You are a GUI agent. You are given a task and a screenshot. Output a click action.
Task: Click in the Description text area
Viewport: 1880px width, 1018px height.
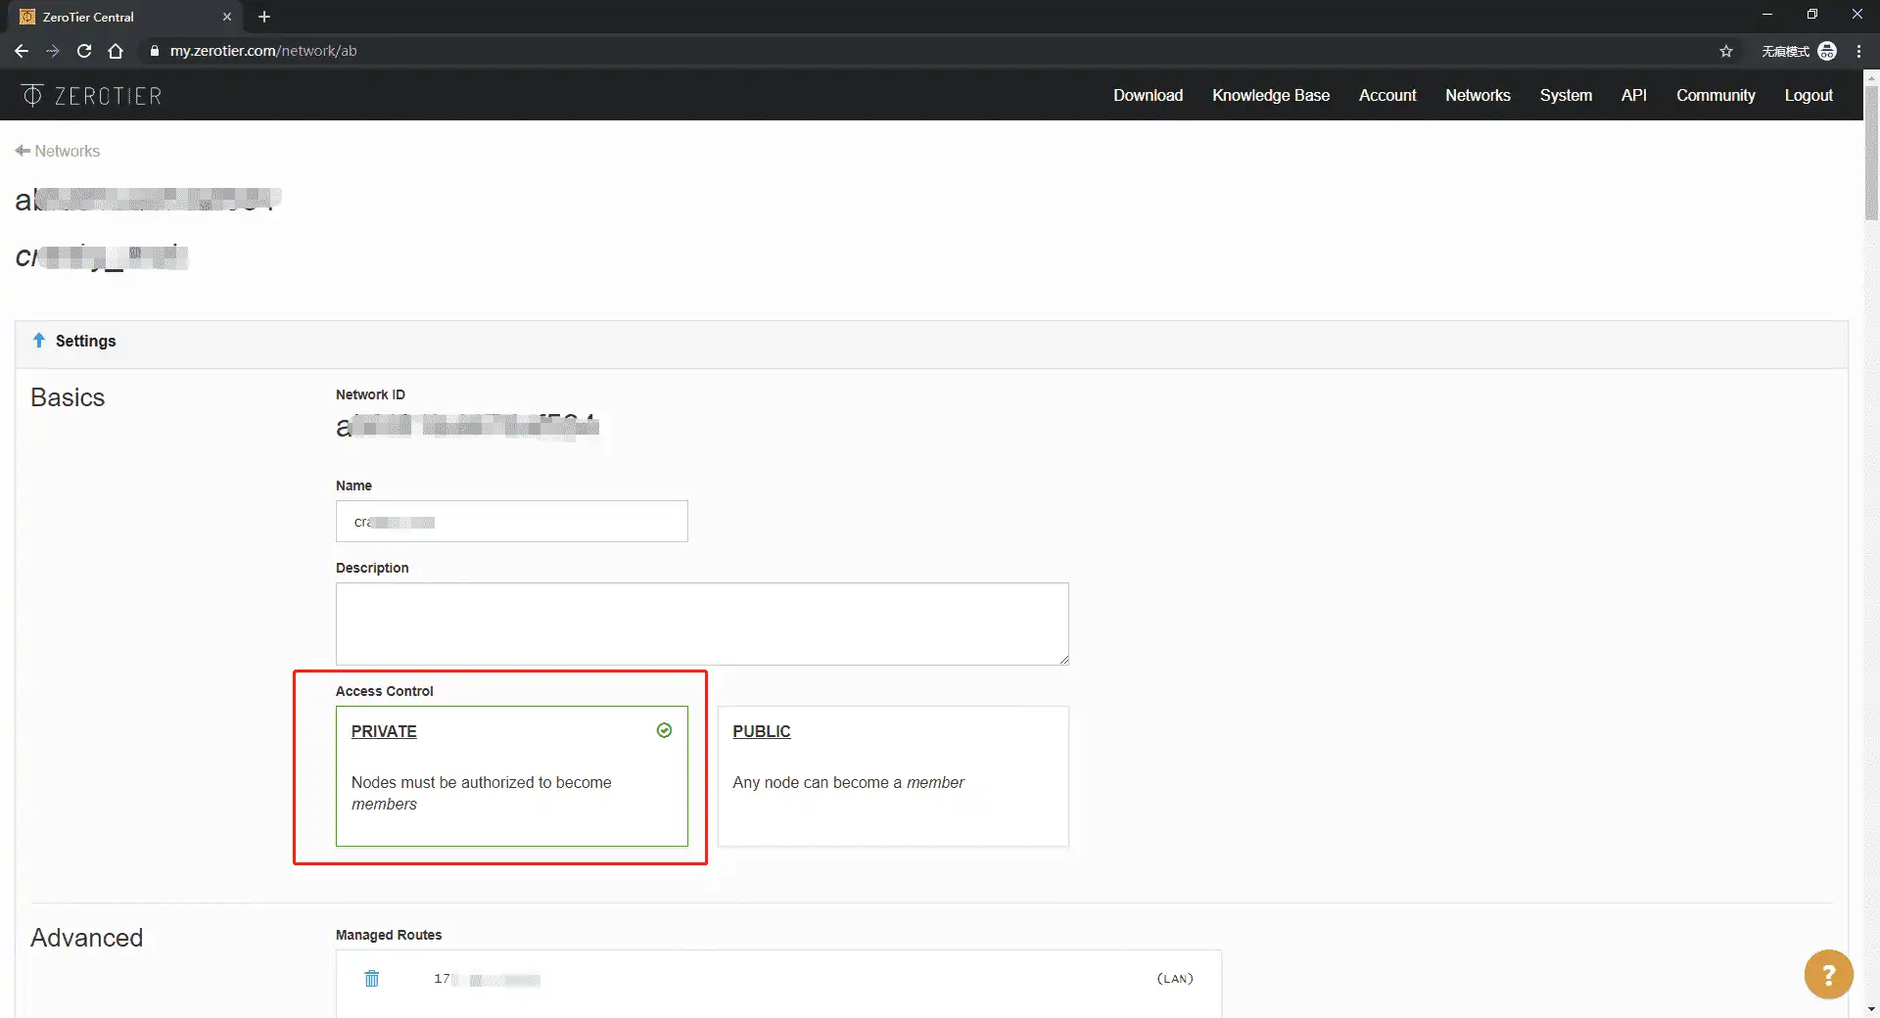[702, 625]
